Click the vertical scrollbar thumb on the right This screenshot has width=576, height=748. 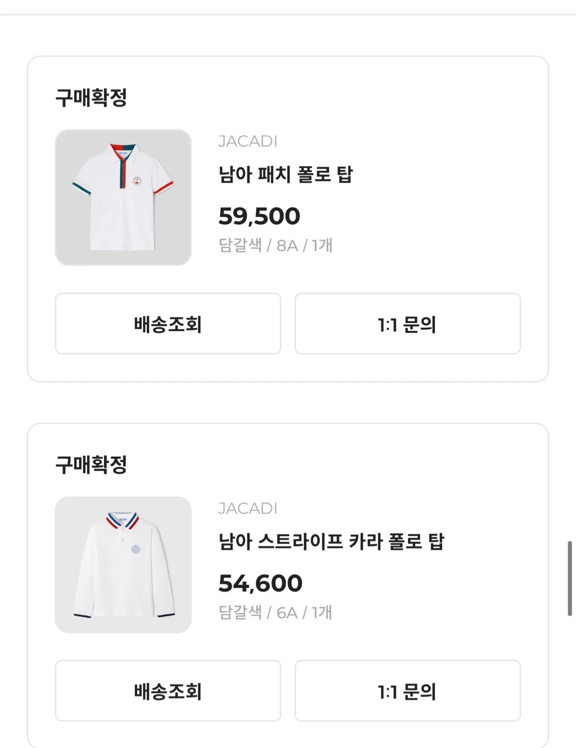coord(570,578)
